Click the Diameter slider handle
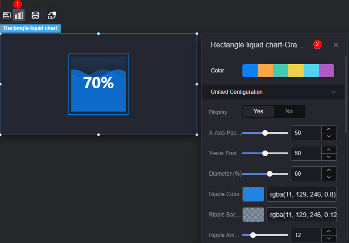Screen dimensions: 349x243 pyautogui.click(x=270, y=174)
